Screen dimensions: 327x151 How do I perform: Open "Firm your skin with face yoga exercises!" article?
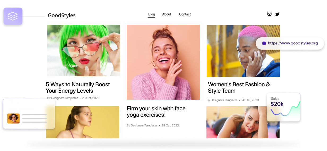click(x=156, y=112)
